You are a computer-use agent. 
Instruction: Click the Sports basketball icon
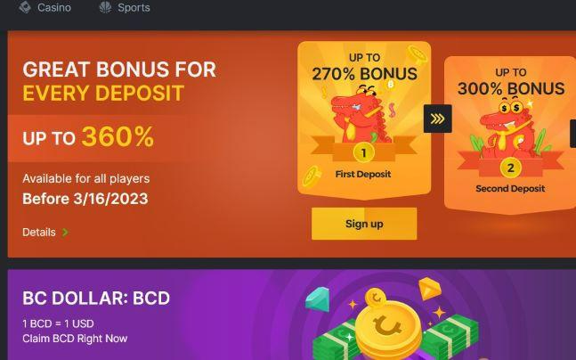(105, 7)
